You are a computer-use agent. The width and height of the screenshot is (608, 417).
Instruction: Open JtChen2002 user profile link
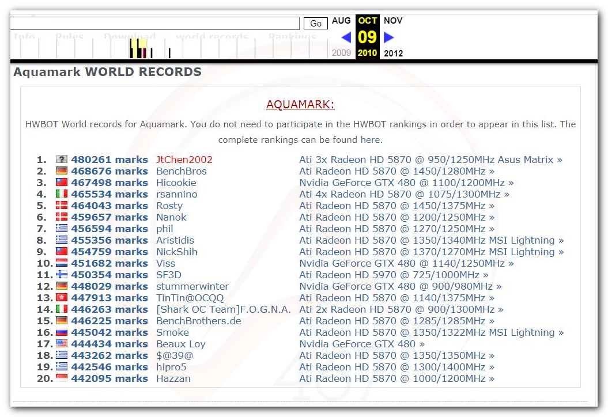(184, 160)
